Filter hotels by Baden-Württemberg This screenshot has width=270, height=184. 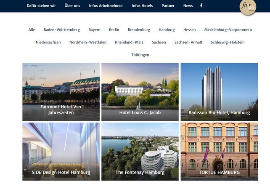(62, 29)
